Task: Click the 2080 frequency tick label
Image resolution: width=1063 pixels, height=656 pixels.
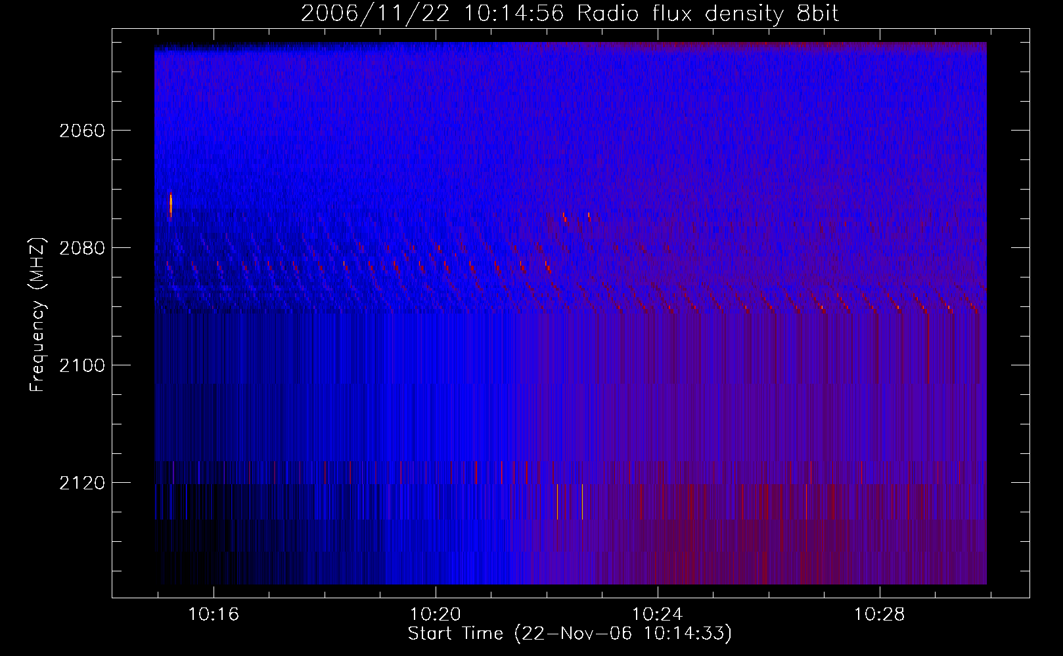Action: point(82,248)
